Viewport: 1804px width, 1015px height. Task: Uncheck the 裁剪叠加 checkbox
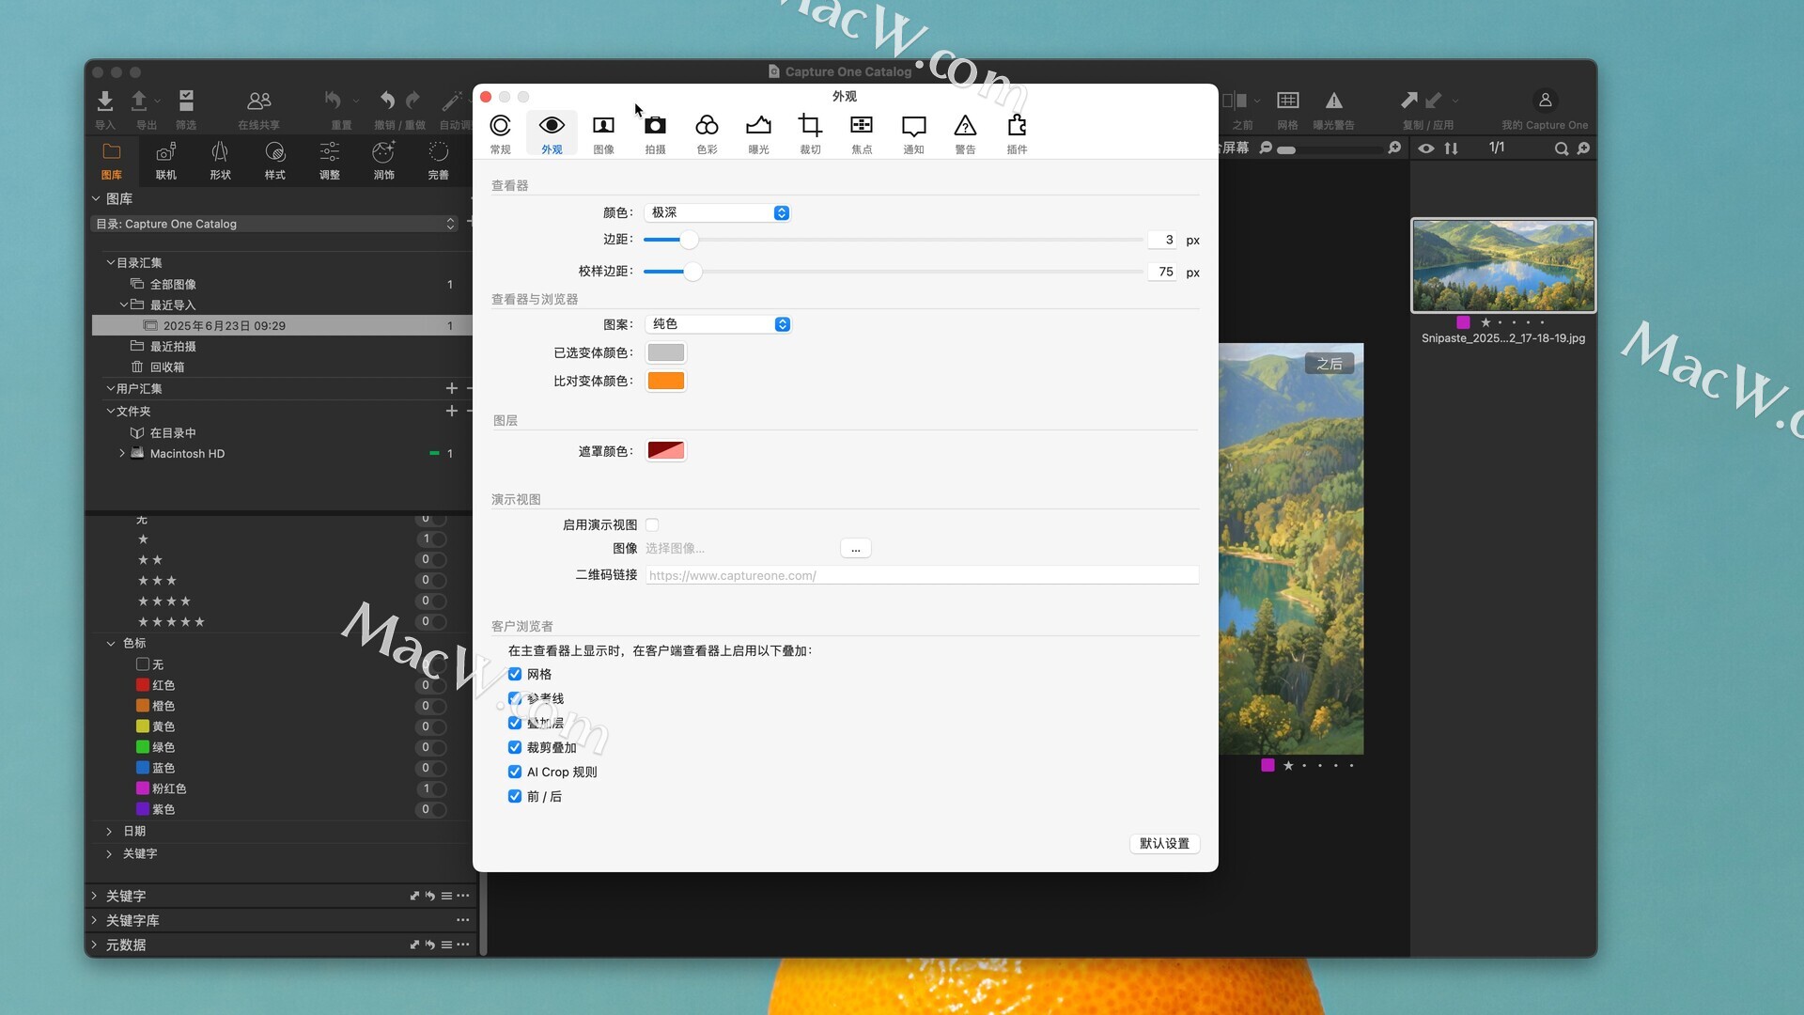tap(515, 747)
